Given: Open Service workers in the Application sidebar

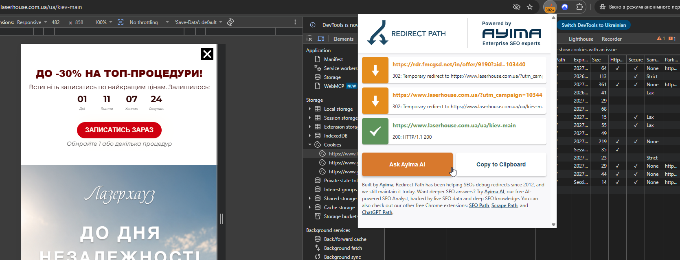Looking at the screenshot, I should pos(336,68).
